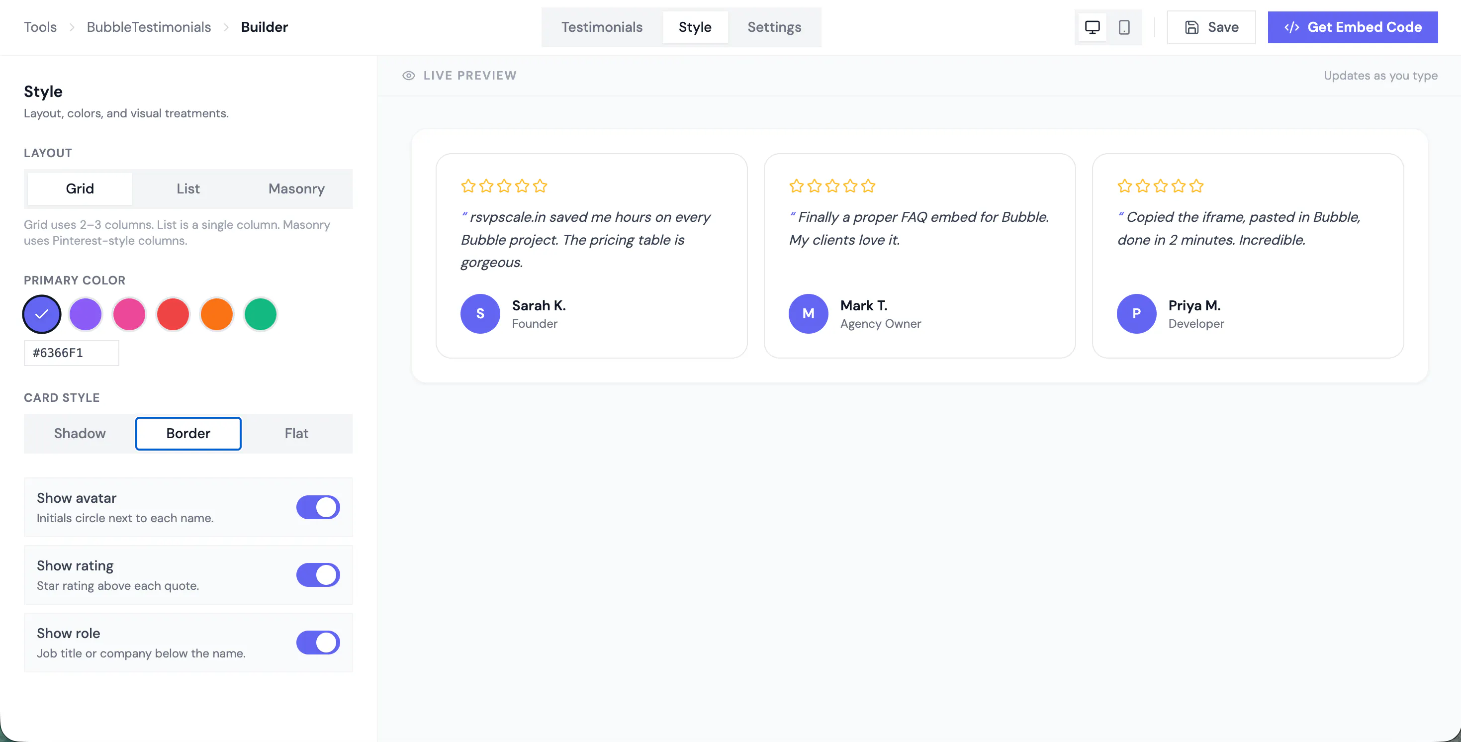Click Mark T.'s testimonial quote text

point(919,228)
